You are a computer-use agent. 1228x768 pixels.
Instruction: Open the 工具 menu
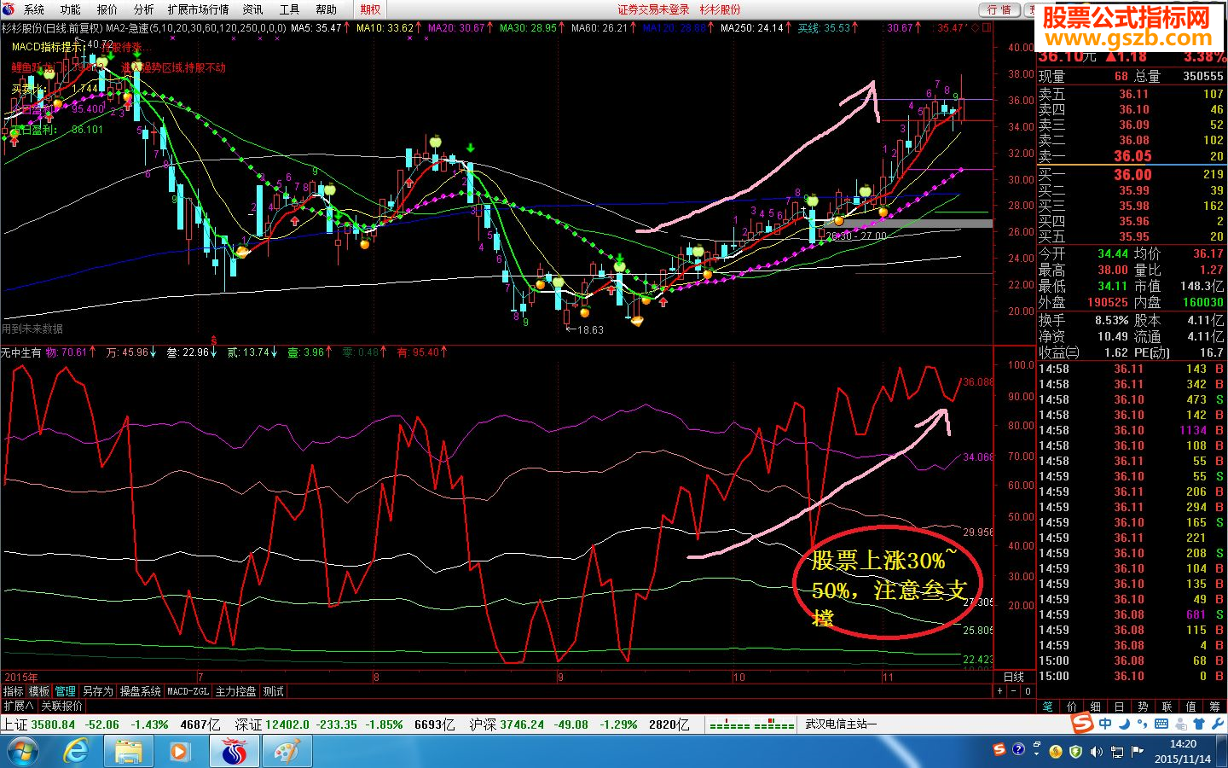pos(290,9)
